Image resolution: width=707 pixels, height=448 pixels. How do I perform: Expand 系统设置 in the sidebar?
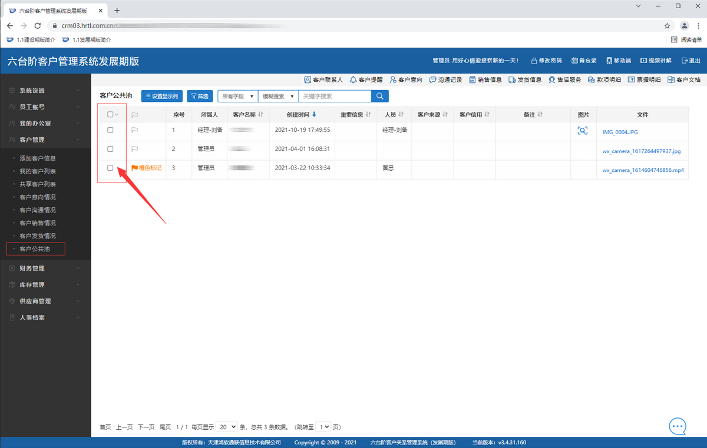click(45, 91)
